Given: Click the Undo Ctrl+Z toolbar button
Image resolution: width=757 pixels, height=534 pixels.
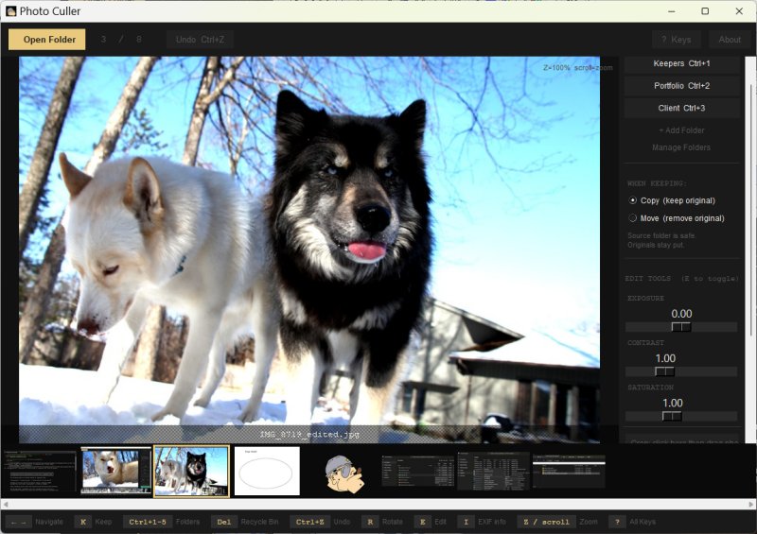Looking at the screenshot, I should [x=200, y=40].
